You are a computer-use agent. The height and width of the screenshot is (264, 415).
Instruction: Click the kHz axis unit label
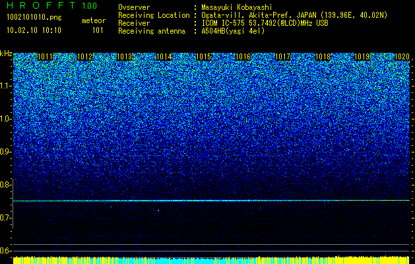click(x=6, y=53)
